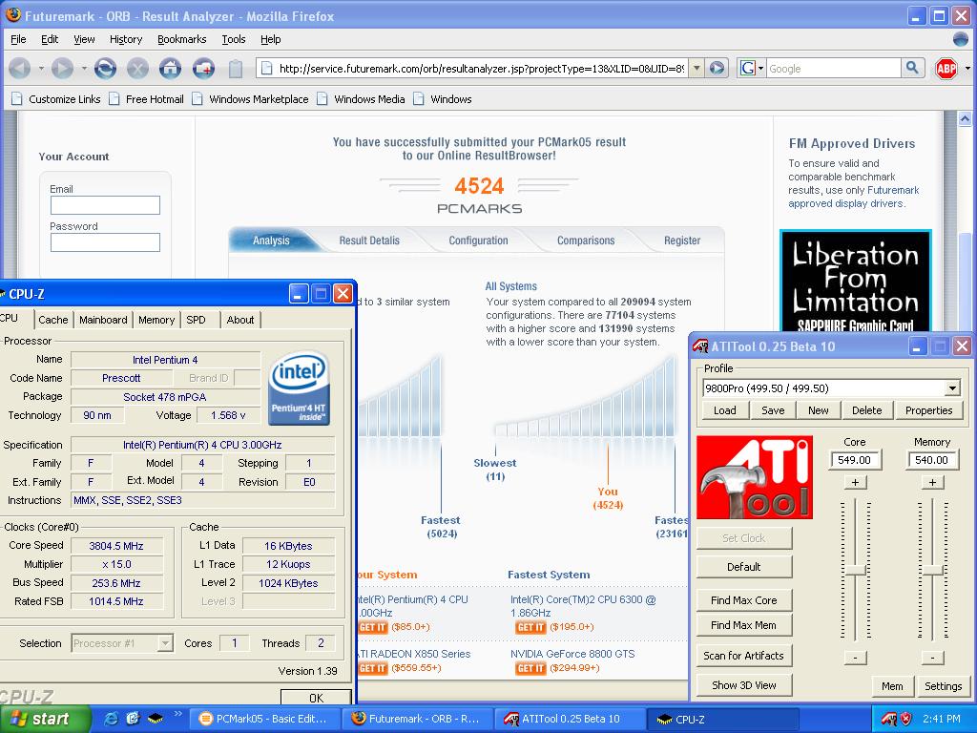Switch to Configuration tab on Futuremark
The height and width of the screenshot is (733, 977).
pyautogui.click(x=479, y=241)
